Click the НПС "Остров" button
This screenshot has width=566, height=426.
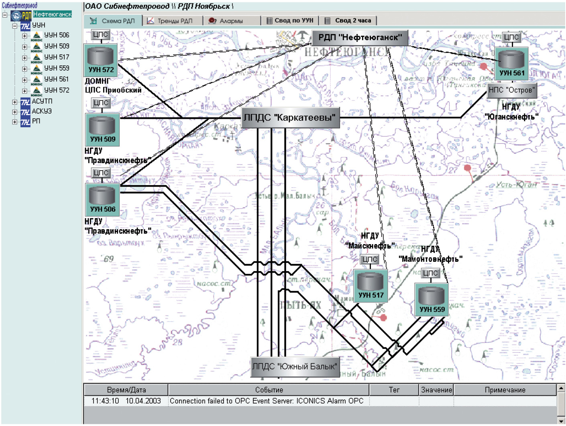coord(511,90)
